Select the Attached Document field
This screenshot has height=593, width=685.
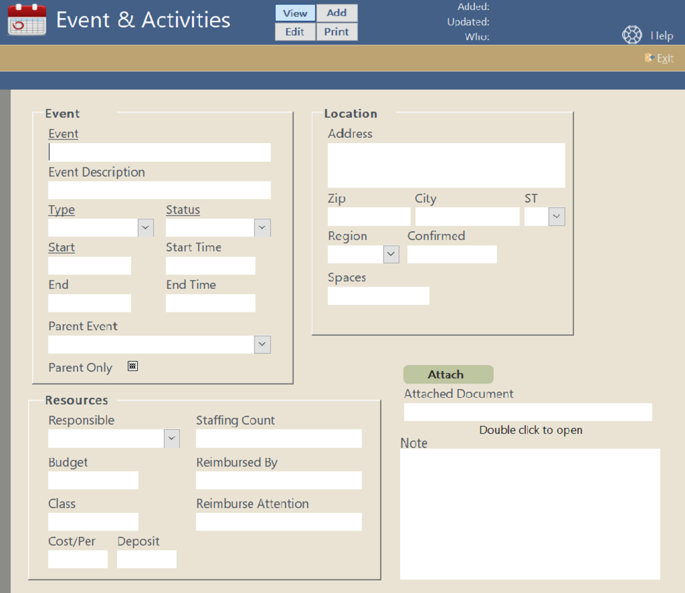pos(528,412)
